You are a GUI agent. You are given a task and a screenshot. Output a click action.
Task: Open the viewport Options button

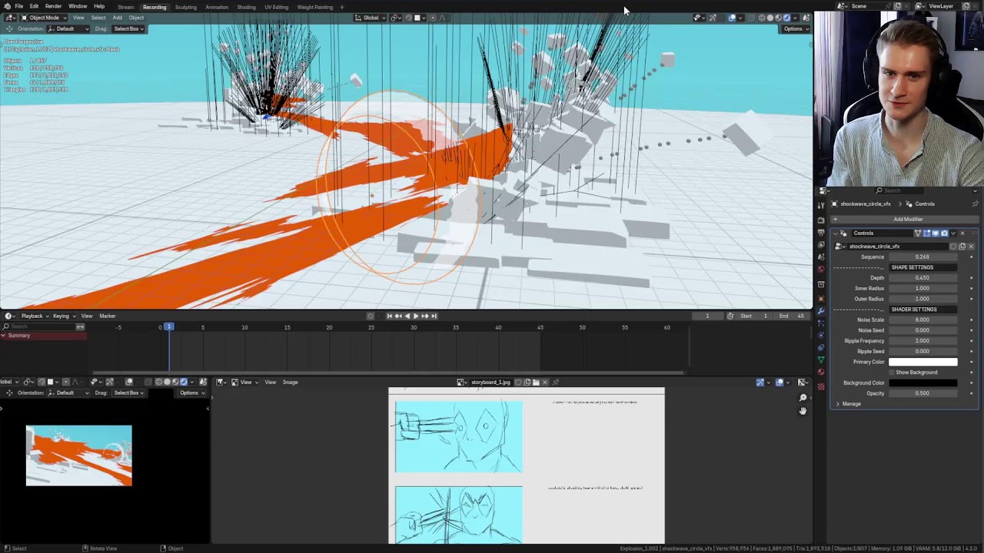tap(793, 29)
